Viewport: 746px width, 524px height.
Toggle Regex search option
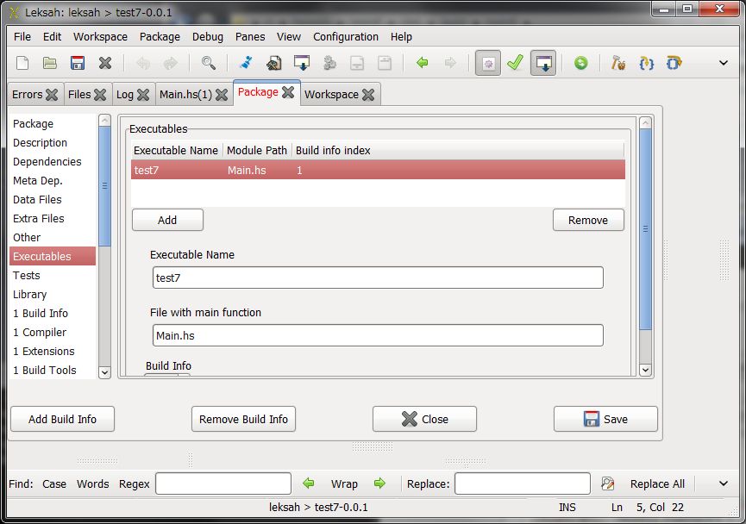(134, 483)
